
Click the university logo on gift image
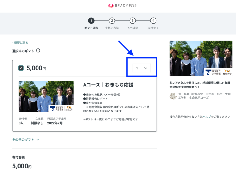coord(61,108)
